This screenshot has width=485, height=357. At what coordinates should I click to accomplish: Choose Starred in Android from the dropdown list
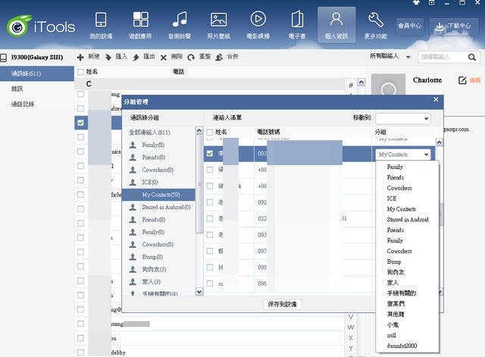[408, 219]
